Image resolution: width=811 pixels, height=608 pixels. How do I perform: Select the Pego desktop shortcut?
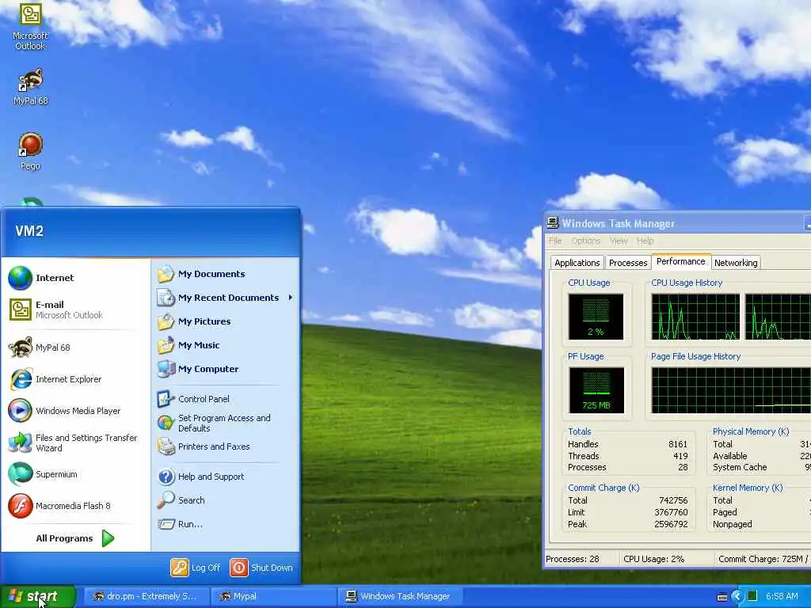coord(30,151)
